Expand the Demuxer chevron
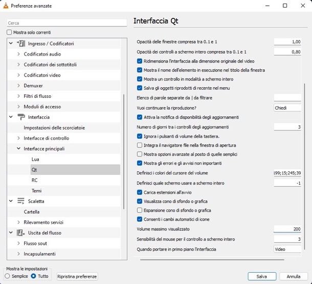Viewport: 312px width, 284px height. (x=18, y=86)
